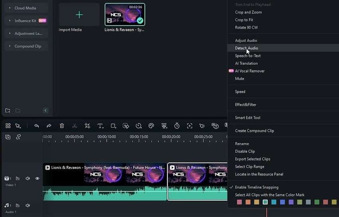Select the Lionis & Revaeon media thumbnail
The width and height of the screenshot is (339, 217).
click(x=125, y=14)
